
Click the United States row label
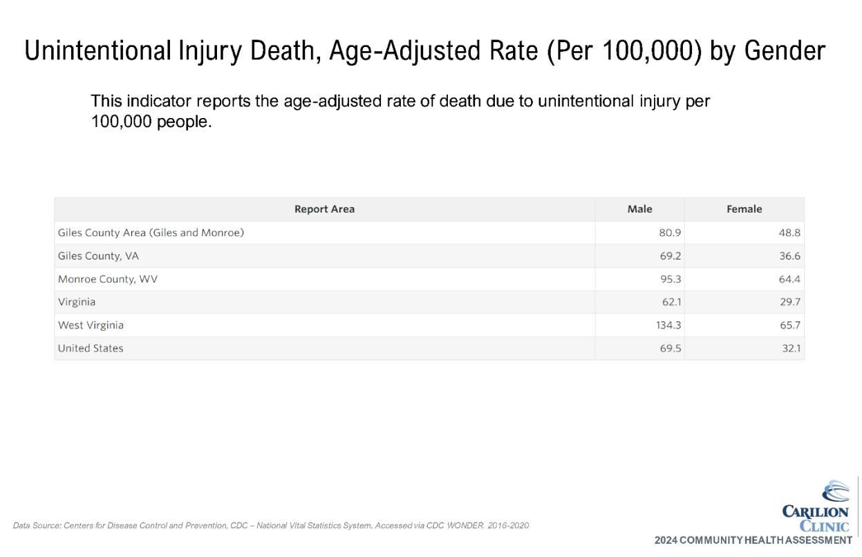coord(91,348)
